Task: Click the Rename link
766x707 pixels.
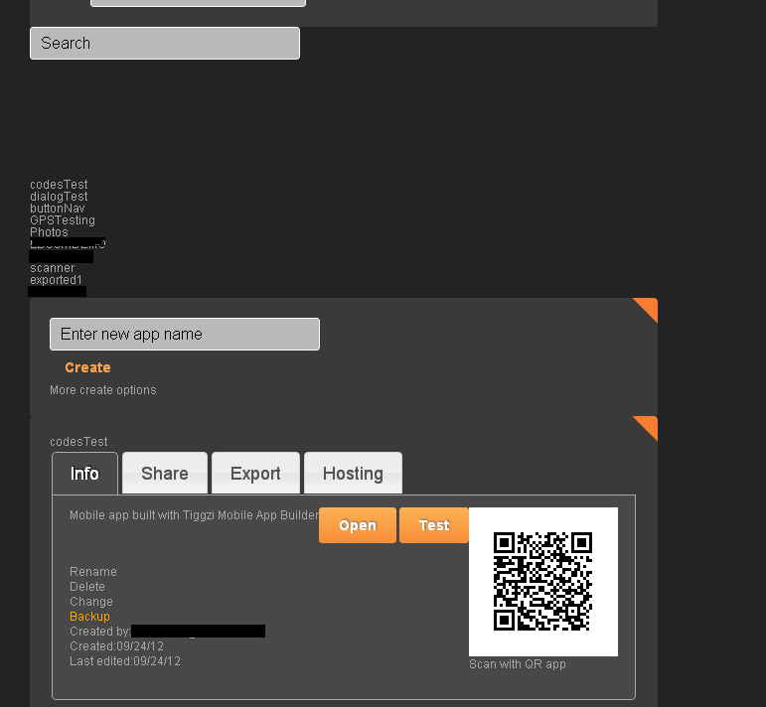Action: pos(93,572)
